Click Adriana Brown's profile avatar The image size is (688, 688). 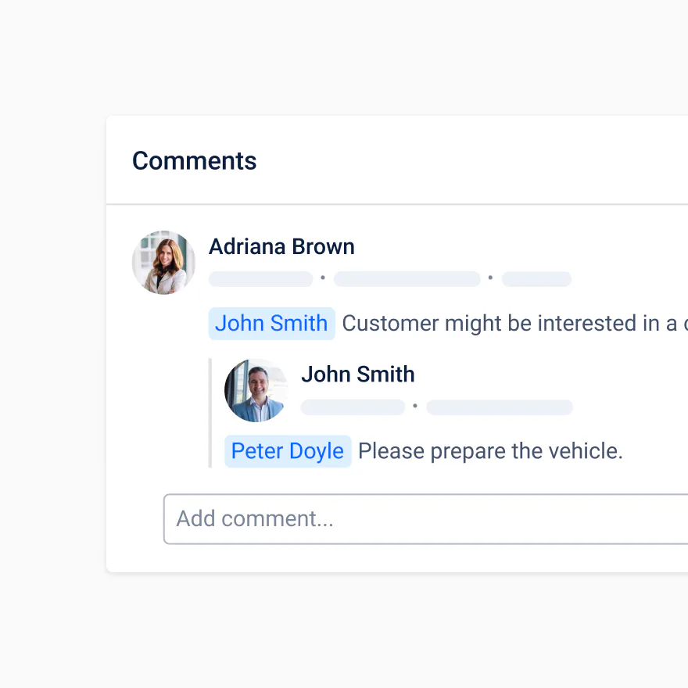163,263
